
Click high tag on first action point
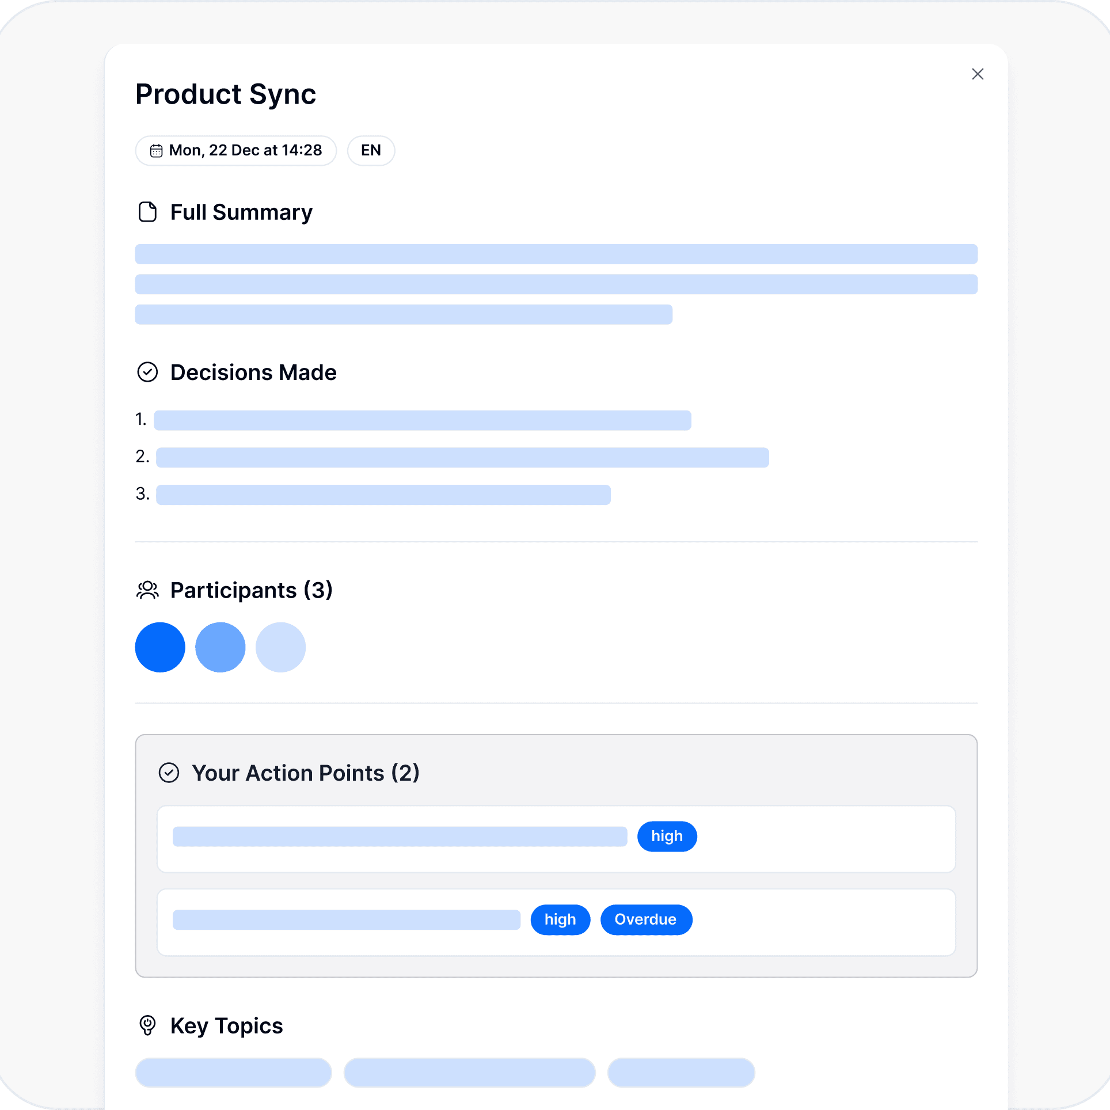tap(667, 836)
